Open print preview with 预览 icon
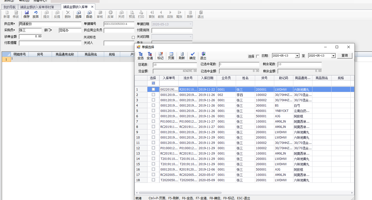The height and width of the screenshot is (200, 372). point(132,14)
